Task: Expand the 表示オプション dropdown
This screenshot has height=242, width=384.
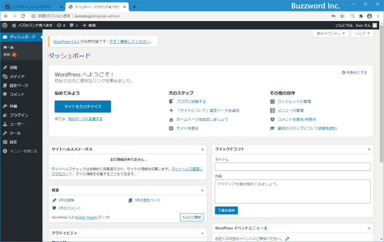Action: pos(330,34)
